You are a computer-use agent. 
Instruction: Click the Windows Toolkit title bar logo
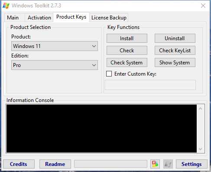[x=6, y=6]
